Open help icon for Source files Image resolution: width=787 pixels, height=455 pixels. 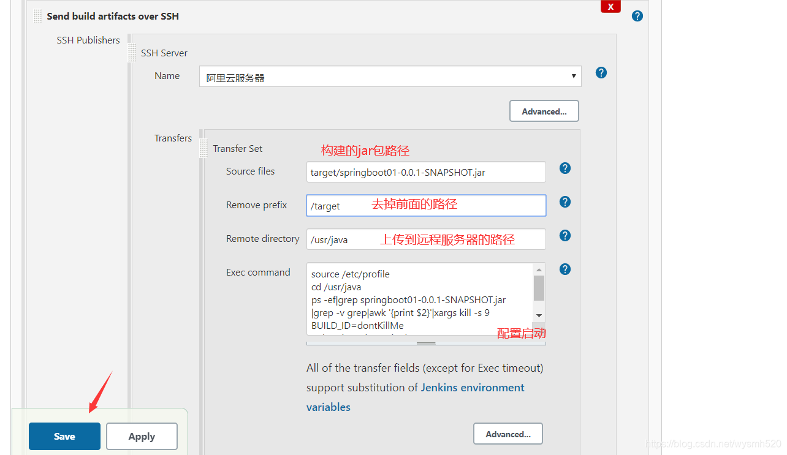[x=565, y=168]
